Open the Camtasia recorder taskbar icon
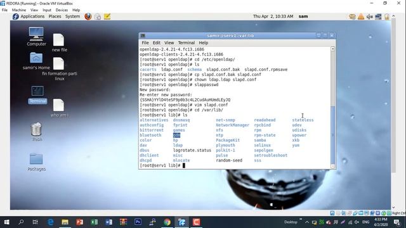Screen dimensions: 406x228 point(196,222)
